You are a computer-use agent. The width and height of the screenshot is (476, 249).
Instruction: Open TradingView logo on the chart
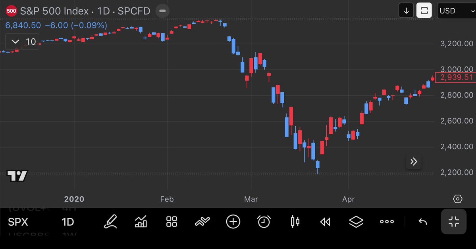pos(17,175)
